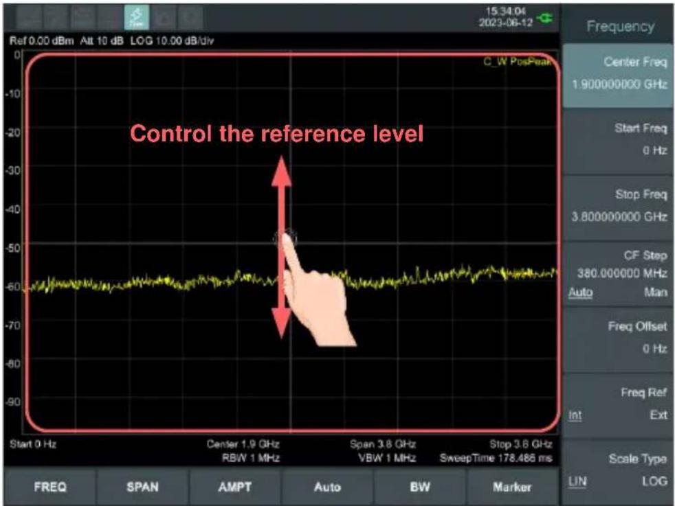
Task: Choose Int frequency reference
Action: pos(575,415)
